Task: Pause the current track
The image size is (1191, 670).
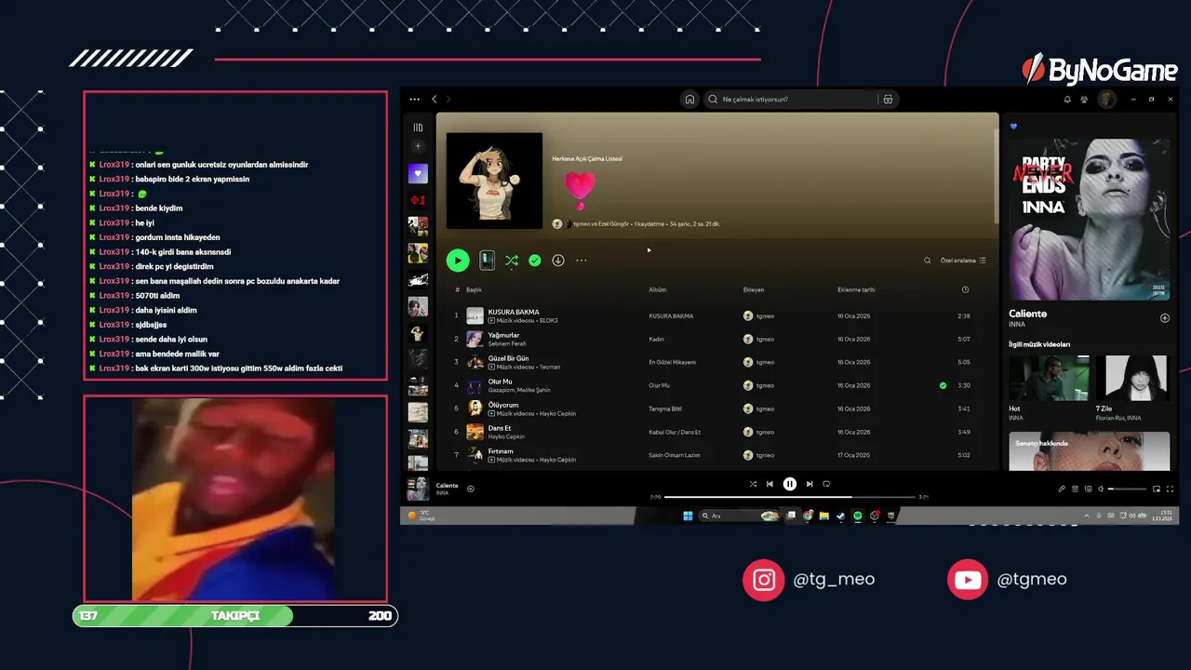Action: pyautogui.click(x=790, y=484)
